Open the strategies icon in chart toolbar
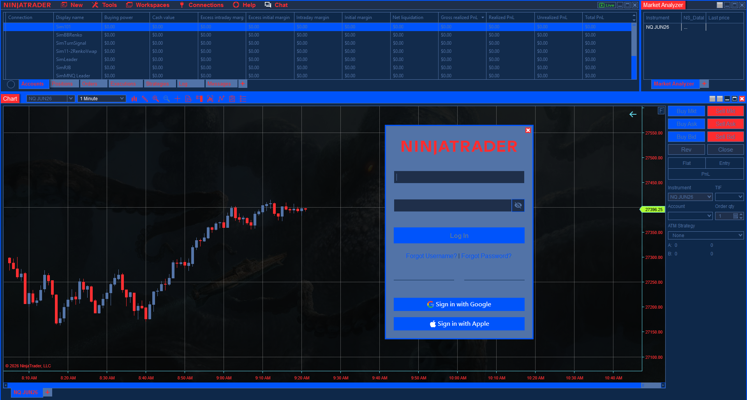747x400 pixels. 221,99
